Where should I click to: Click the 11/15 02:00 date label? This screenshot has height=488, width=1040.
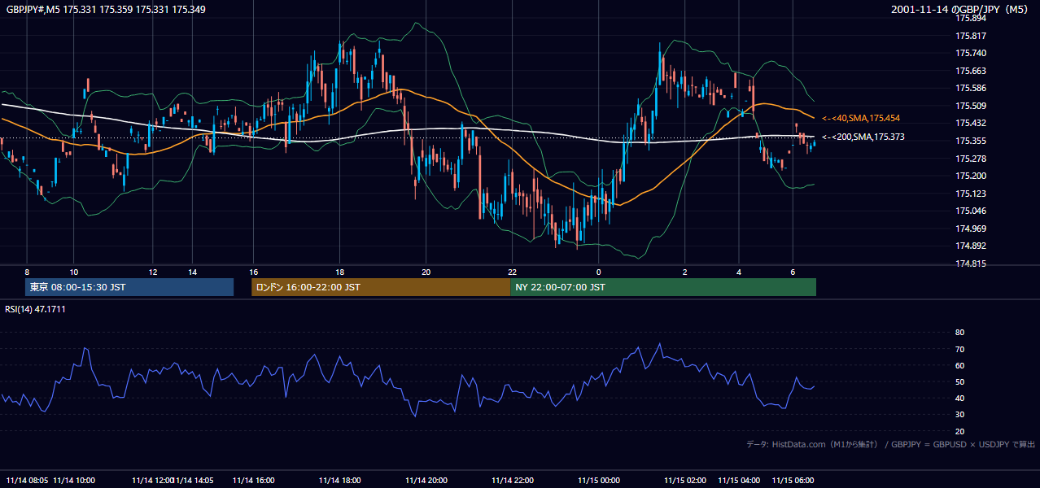(x=685, y=480)
